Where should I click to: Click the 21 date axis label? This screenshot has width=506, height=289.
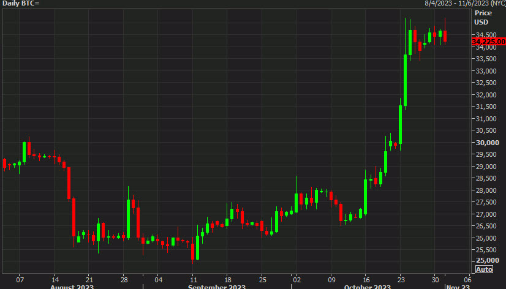(x=89, y=280)
